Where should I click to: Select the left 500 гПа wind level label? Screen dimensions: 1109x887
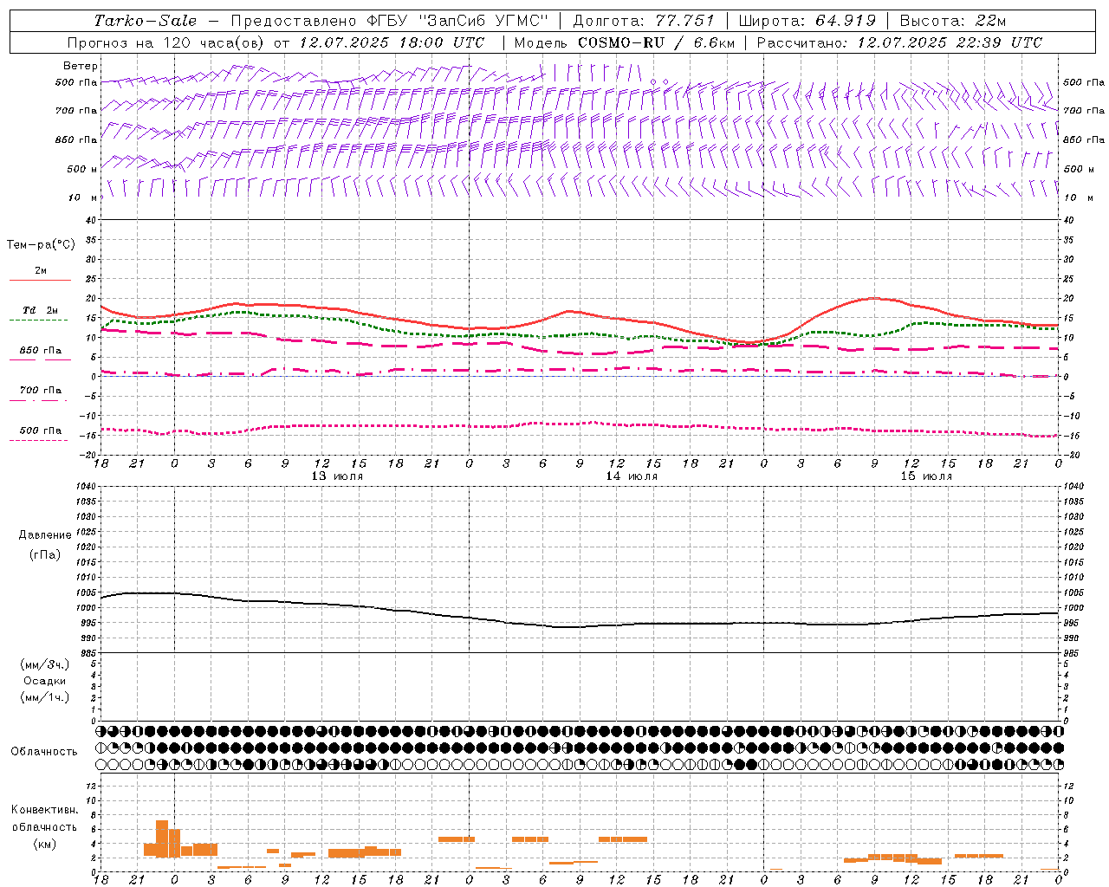coord(76,83)
